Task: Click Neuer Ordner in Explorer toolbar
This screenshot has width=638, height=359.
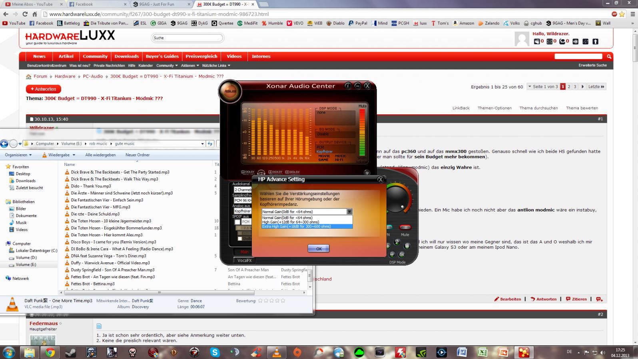Action: [x=138, y=155]
